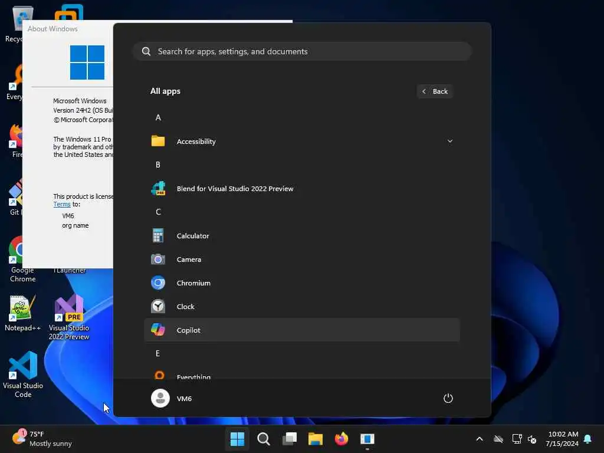Open File Explorer from taskbar
This screenshot has height=453, width=604.
click(316, 439)
